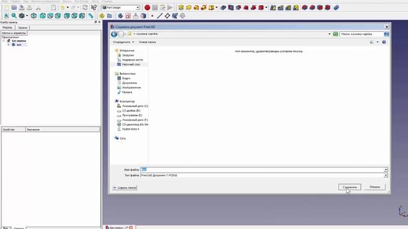
Task: Click the Open document folder icon
Action: [14, 8]
